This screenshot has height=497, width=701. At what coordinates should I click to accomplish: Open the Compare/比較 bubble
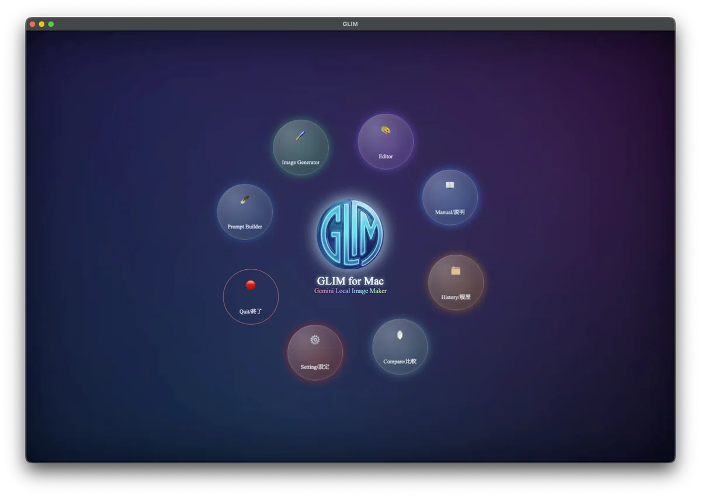[400, 346]
